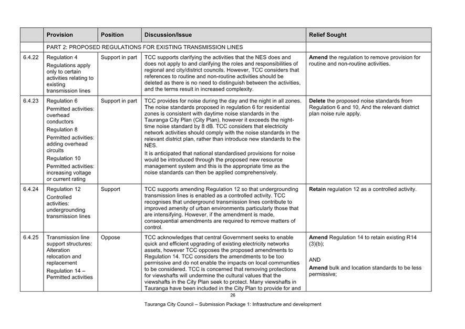Select row number 6.4.23
Viewport: 465px width, 329px height.
coord(31,101)
